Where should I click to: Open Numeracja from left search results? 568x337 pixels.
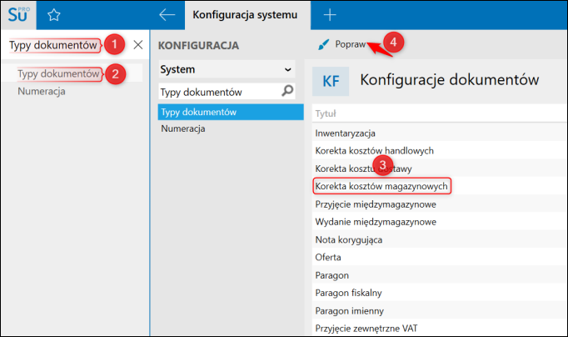[x=42, y=91]
